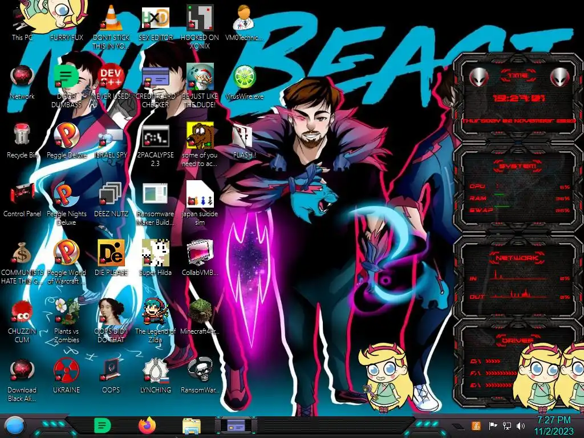Open the OOPS shortcut icon
The image size is (584, 438).
coord(111,370)
